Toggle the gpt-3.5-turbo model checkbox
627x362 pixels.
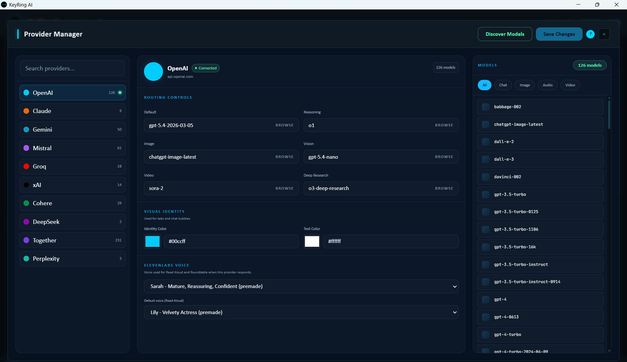[x=486, y=195]
